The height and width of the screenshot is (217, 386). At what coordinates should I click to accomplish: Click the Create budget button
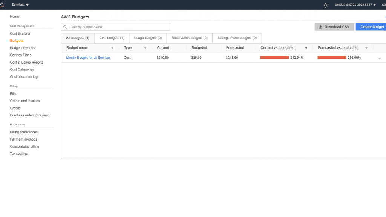pos(372,27)
